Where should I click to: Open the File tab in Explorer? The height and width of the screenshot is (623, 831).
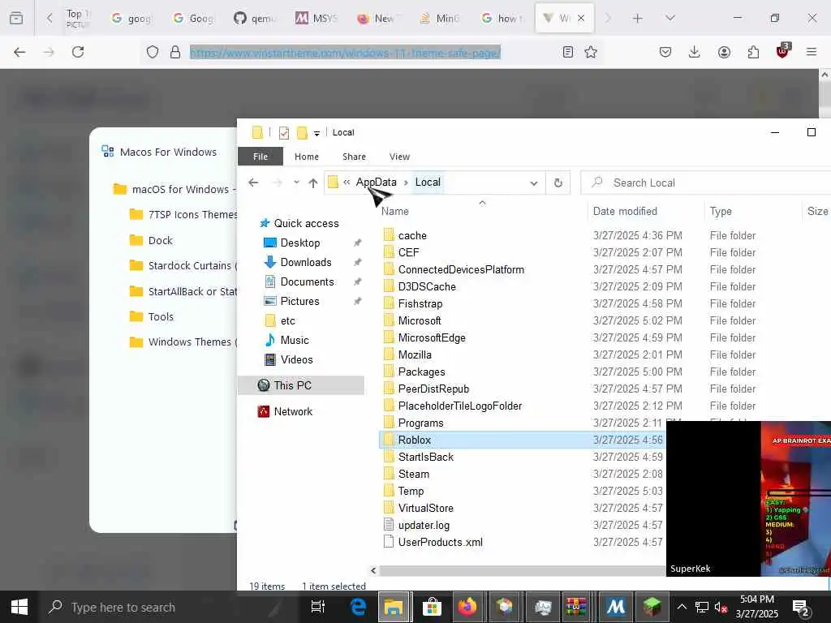coord(260,157)
